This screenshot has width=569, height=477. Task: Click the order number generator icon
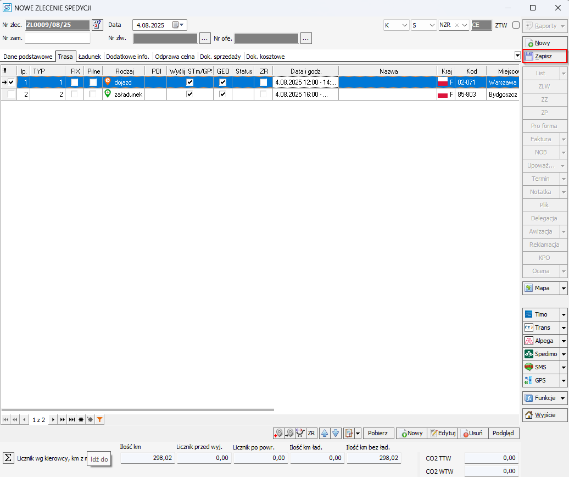pyautogui.click(x=98, y=25)
